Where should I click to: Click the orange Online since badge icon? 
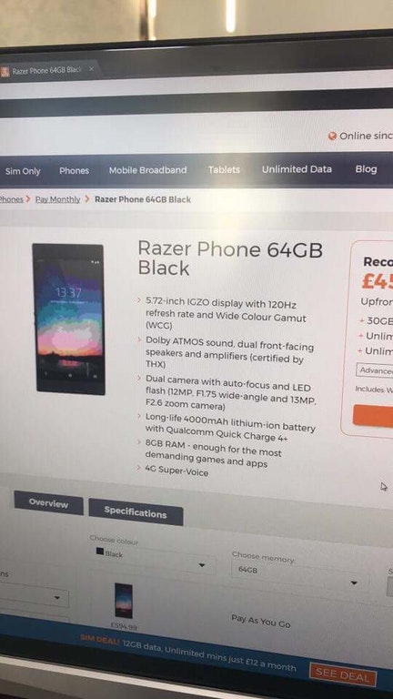332,137
